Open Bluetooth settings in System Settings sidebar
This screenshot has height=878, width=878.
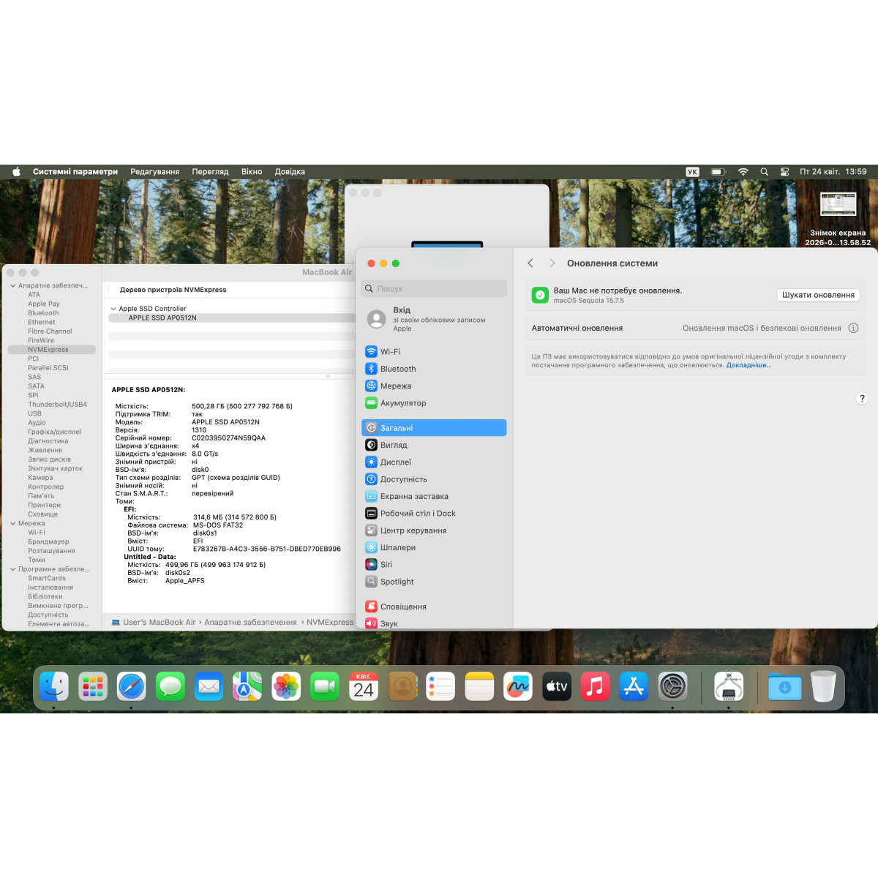click(434, 369)
